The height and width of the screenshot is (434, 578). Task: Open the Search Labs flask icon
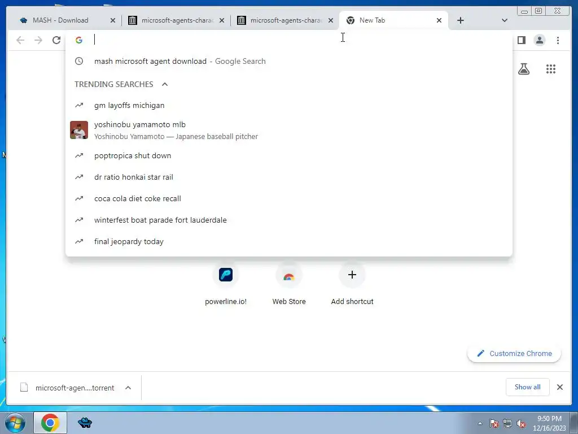click(523, 68)
